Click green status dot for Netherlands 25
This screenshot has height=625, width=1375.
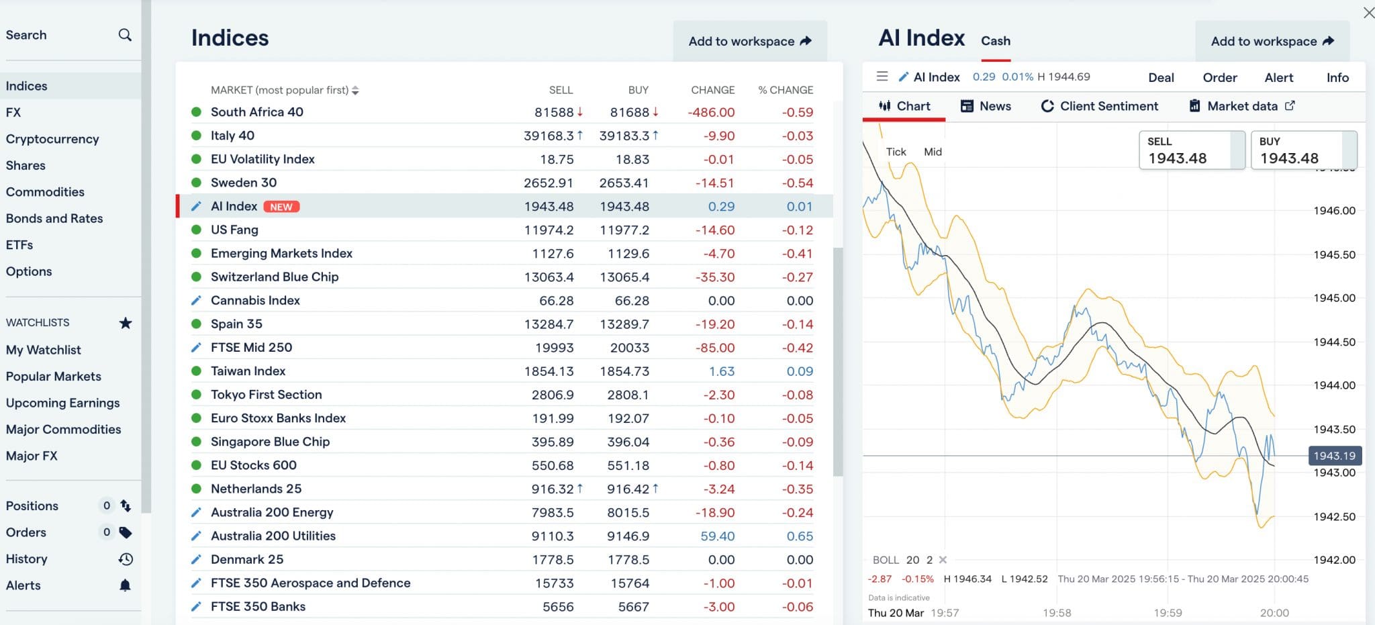[196, 489]
